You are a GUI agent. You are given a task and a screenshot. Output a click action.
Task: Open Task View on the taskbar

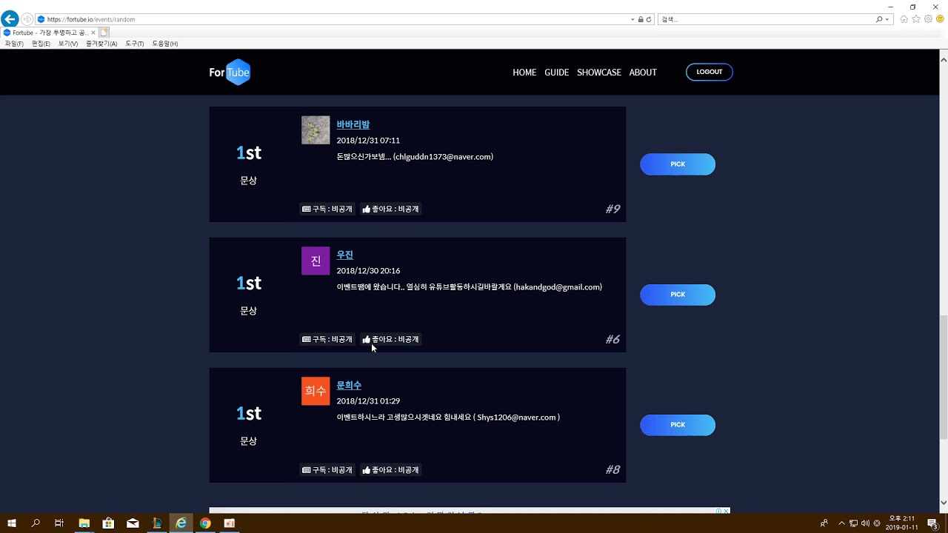coord(59,523)
